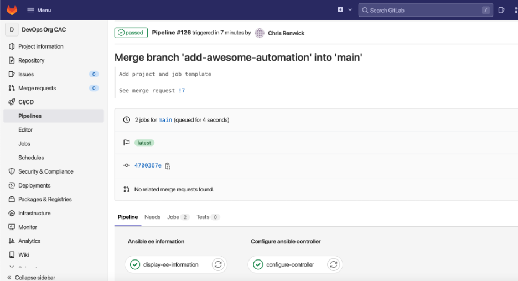Open the Issues icon in top bar
This screenshot has width=518, height=281.
pos(501,10)
